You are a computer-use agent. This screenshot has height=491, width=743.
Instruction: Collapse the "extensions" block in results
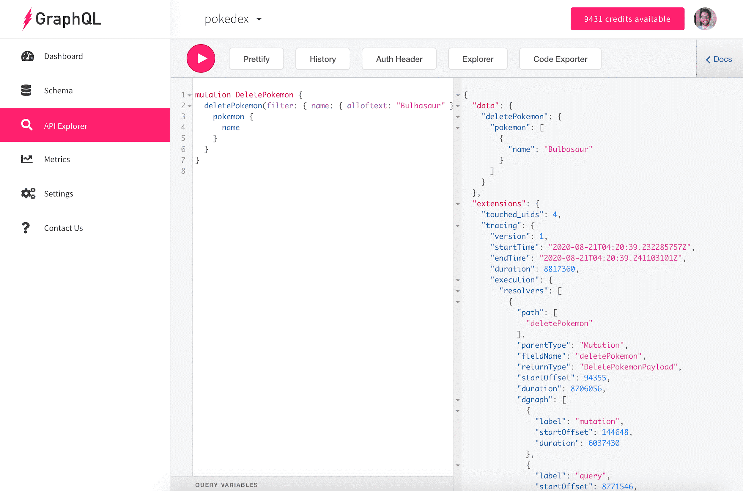[458, 204]
